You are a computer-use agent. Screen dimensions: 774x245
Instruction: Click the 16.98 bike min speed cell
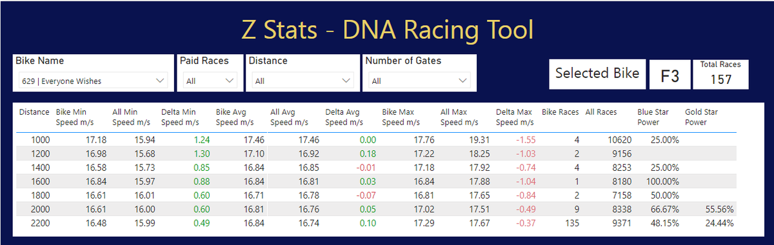(95, 153)
